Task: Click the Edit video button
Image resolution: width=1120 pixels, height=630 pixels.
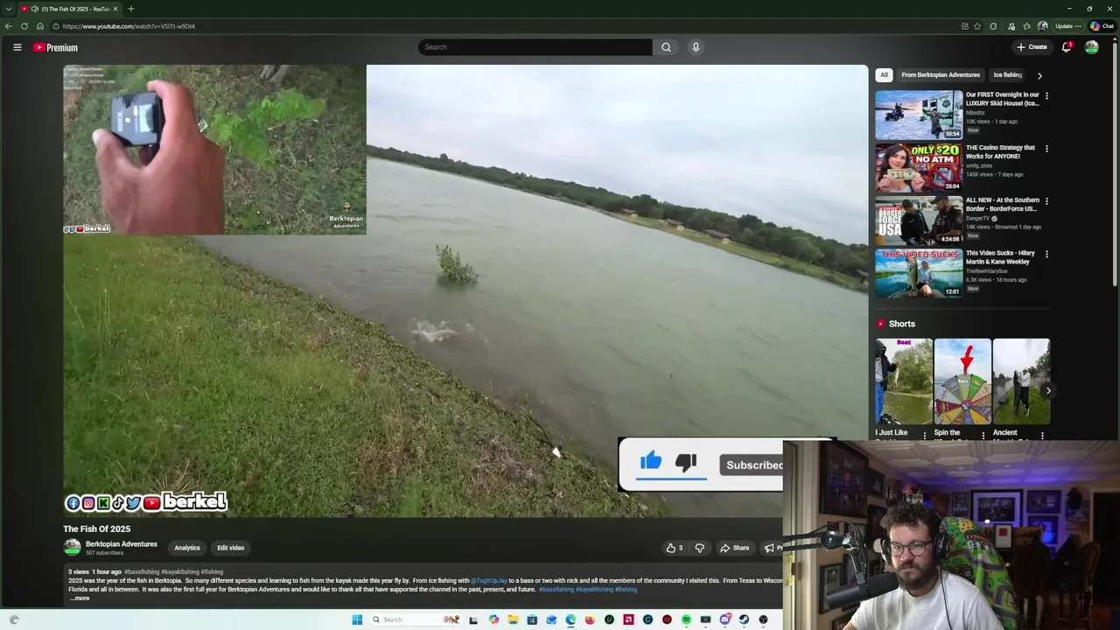Action: [231, 548]
